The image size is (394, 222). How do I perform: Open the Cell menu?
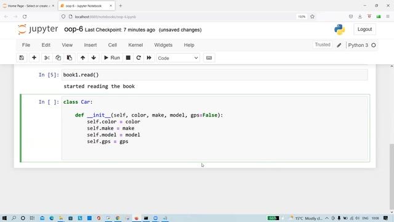tap(112, 45)
